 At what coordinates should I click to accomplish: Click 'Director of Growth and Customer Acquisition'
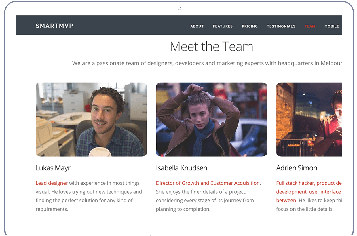(x=208, y=183)
